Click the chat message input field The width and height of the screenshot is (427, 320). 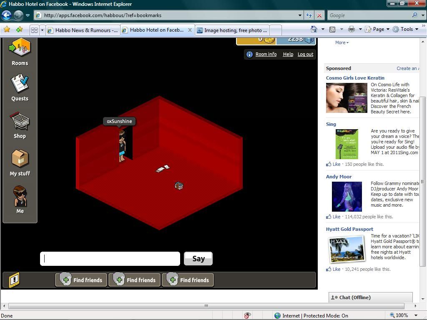(x=110, y=259)
